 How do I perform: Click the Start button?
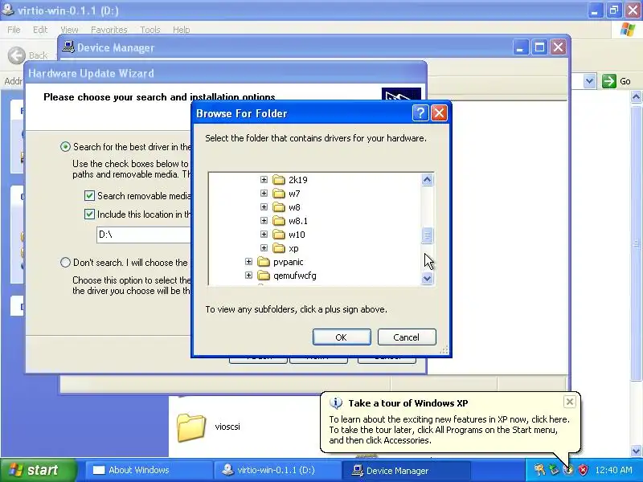pyautogui.click(x=38, y=470)
